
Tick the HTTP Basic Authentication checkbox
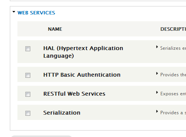coord(28,75)
